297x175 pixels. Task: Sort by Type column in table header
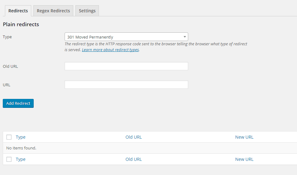(21, 137)
